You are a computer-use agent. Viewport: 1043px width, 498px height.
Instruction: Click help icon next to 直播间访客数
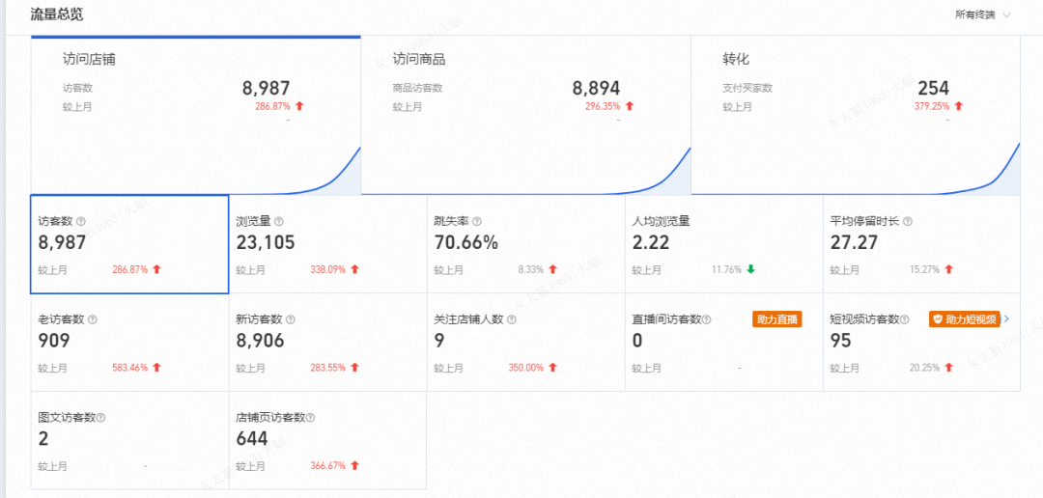(x=706, y=319)
